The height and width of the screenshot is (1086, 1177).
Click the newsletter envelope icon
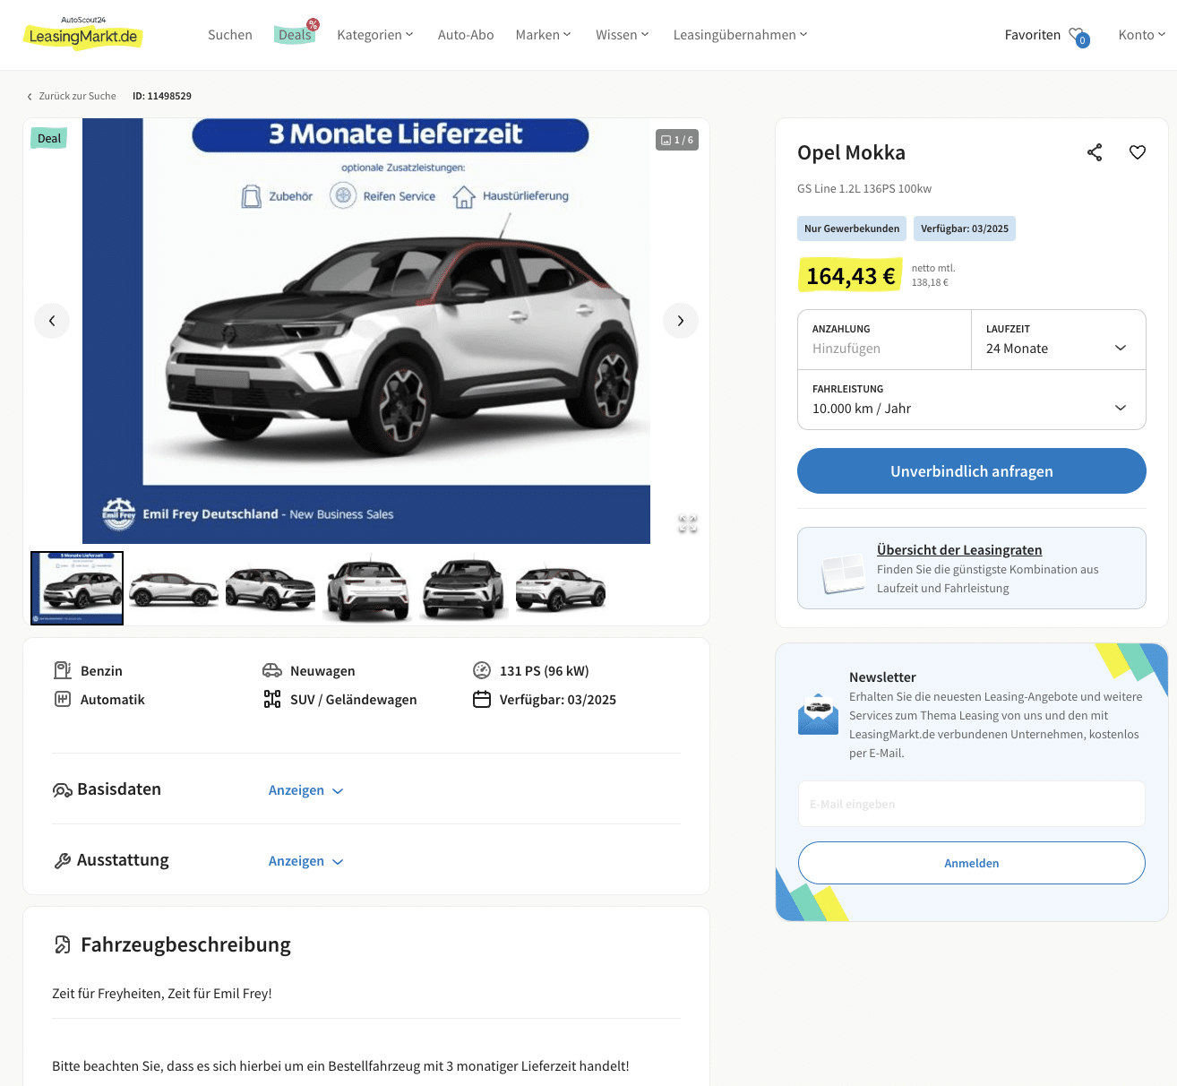(x=818, y=714)
